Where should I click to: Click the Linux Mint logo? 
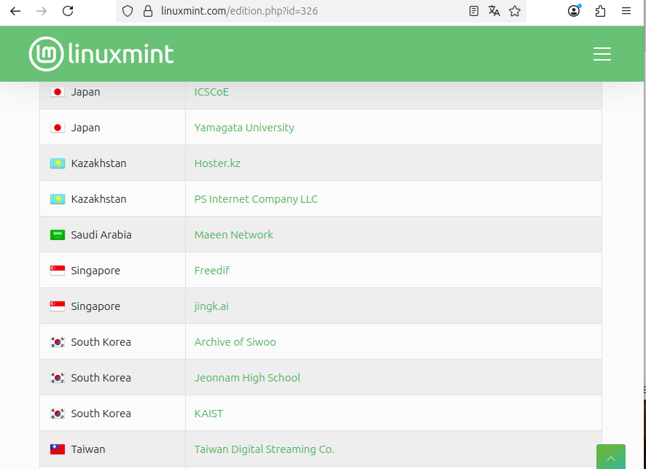point(101,54)
